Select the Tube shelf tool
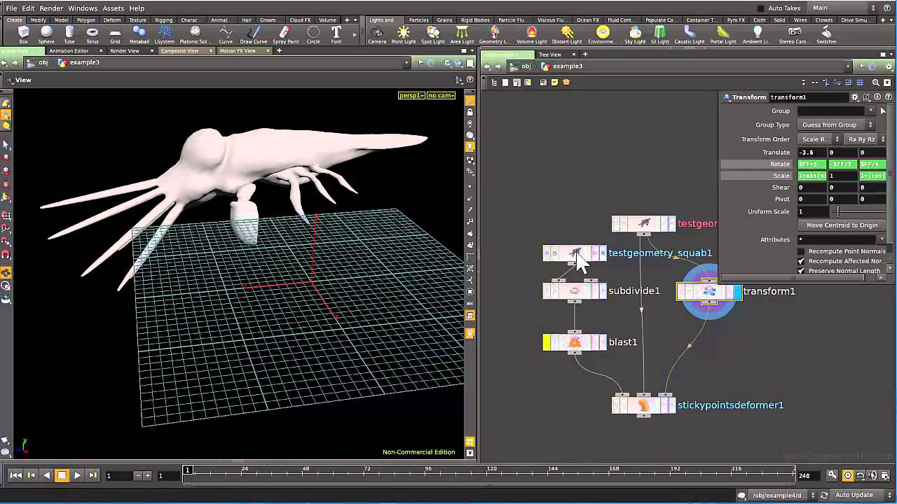This screenshot has height=504, width=897. tap(69, 35)
